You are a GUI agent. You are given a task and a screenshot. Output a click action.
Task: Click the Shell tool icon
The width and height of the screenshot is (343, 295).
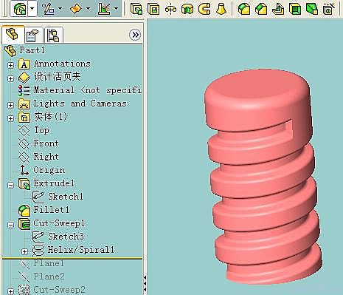click(x=295, y=9)
